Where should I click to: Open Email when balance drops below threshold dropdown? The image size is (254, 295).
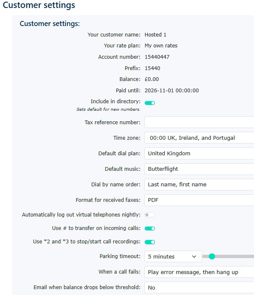199,287
